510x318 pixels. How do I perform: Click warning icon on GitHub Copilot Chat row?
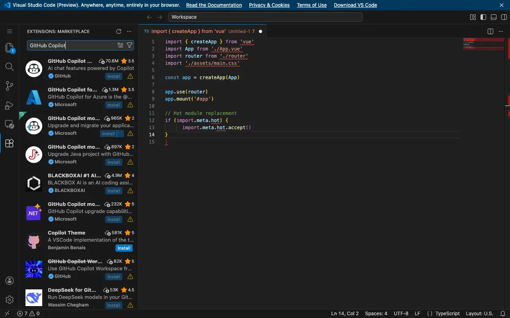click(x=130, y=76)
